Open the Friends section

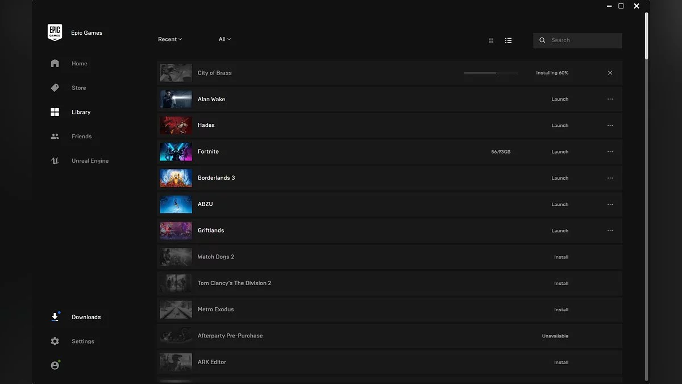(x=81, y=137)
